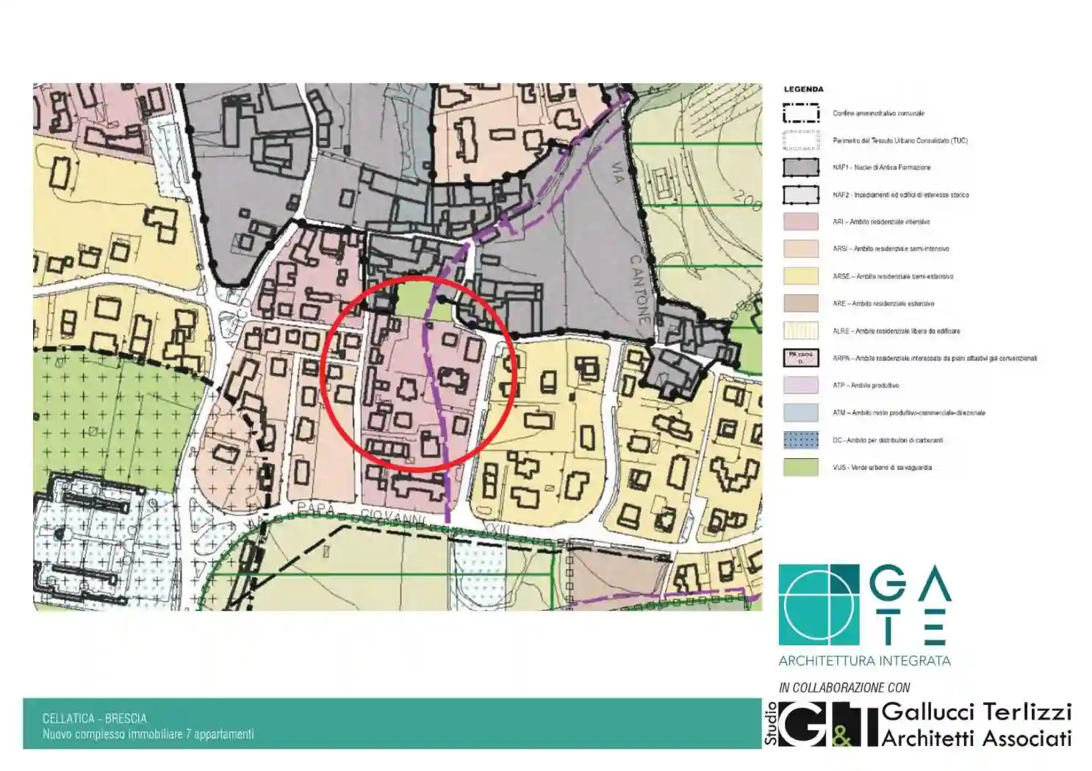
Task: Click the ARPA 'PR conv.' legend symbol
Action: pos(800,358)
